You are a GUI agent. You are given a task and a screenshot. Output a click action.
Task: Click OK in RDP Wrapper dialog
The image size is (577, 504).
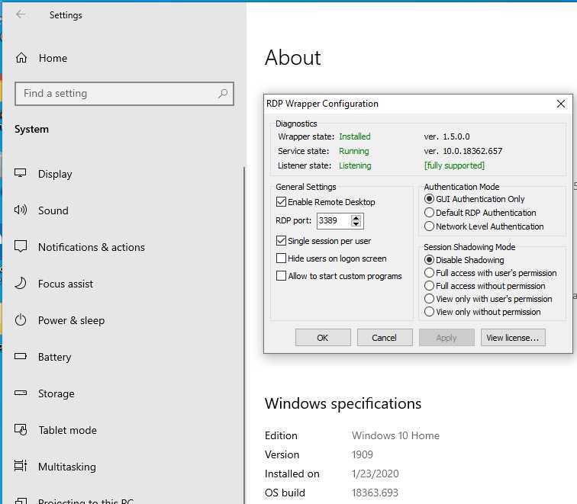click(x=323, y=338)
